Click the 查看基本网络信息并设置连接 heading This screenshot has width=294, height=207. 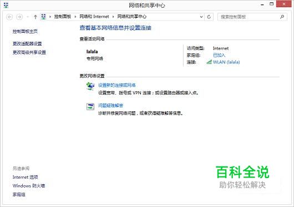[115, 28]
